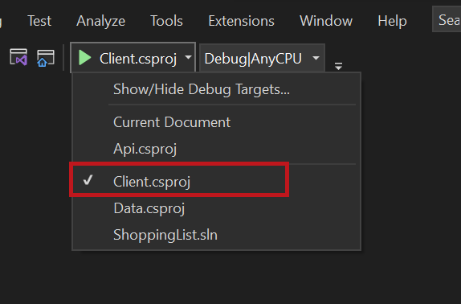Click the Visual Studio window layout icon
Image resolution: width=461 pixels, height=304 pixels.
pyautogui.click(x=18, y=57)
